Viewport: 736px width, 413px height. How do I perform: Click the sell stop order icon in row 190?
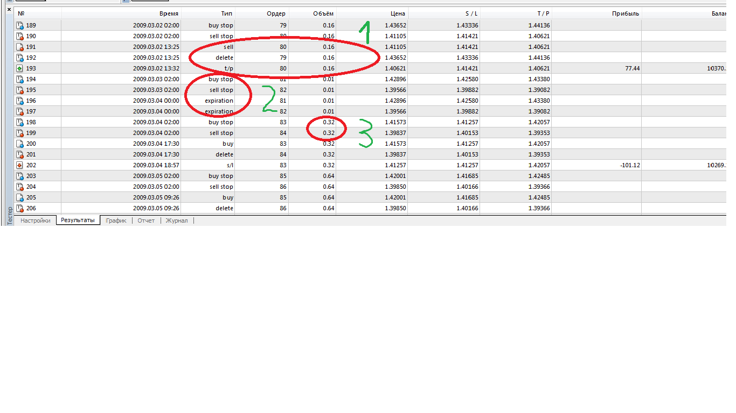tap(20, 36)
